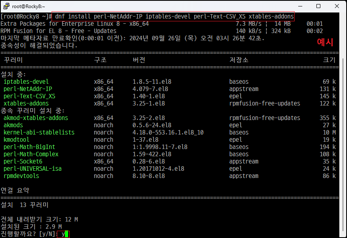
Task: Select the xtables-addons package row name
Action: 26,103
